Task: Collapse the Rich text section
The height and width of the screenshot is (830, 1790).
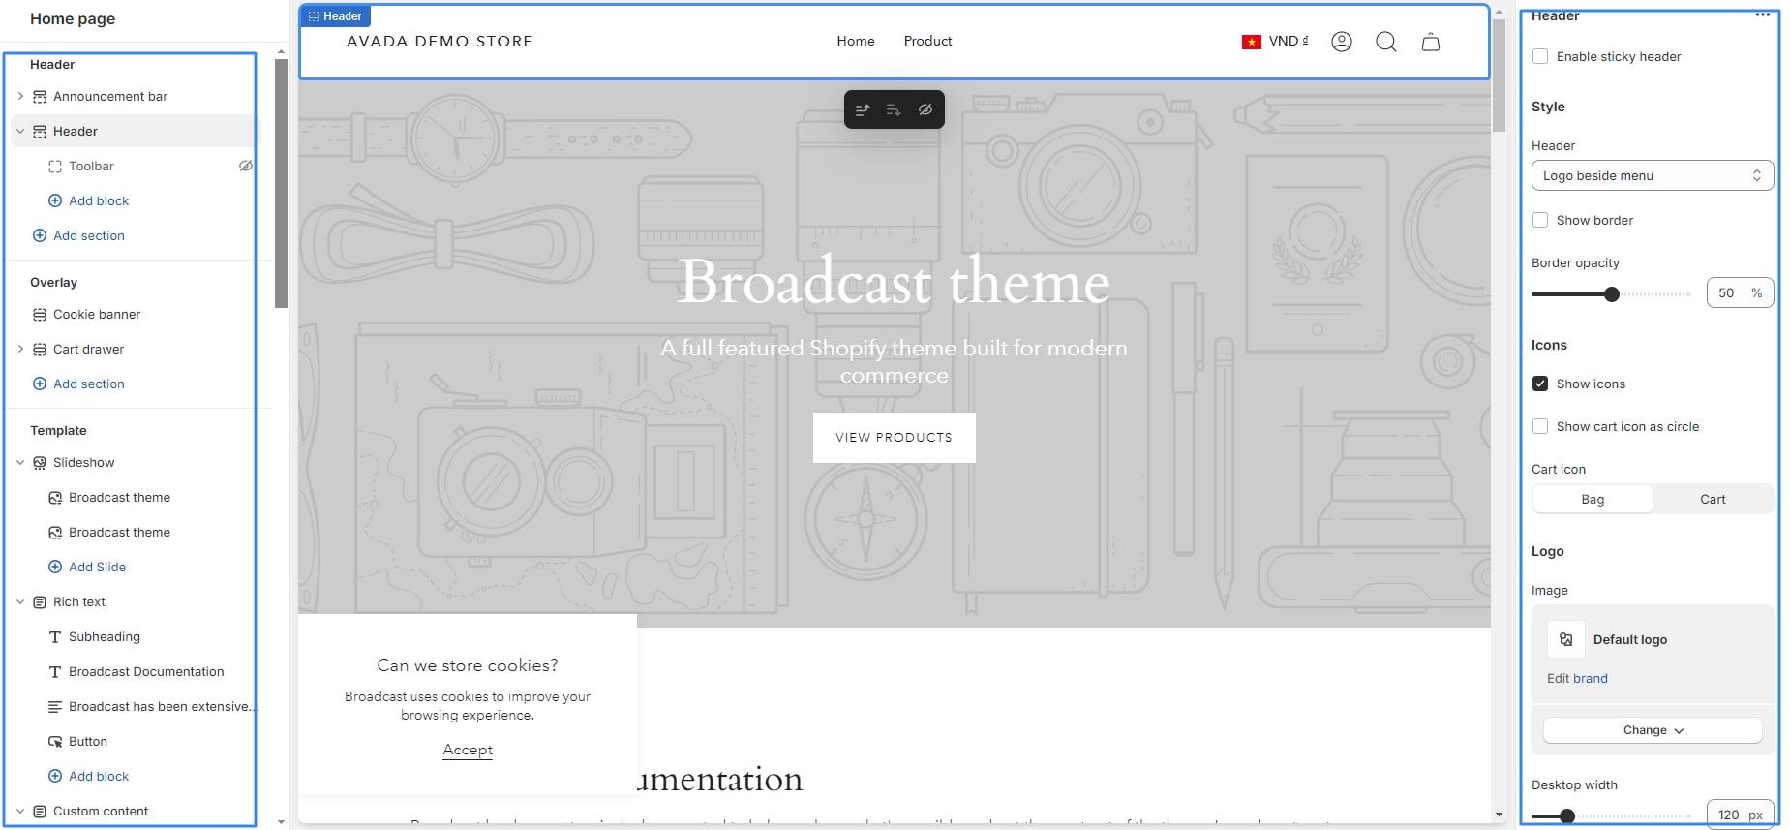Action: pyautogui.click(x=20, y=601)
